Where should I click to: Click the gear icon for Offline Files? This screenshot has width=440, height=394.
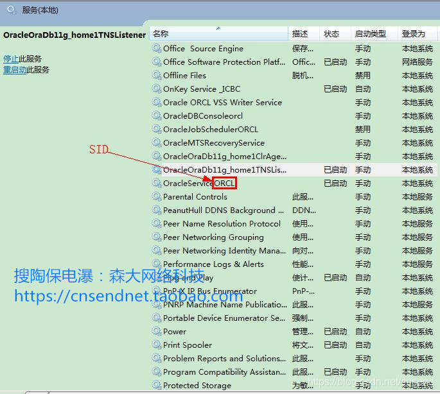point(156,75)
